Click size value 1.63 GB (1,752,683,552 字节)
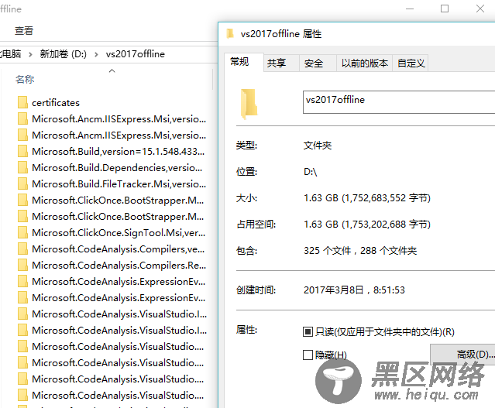 point(367,198)
